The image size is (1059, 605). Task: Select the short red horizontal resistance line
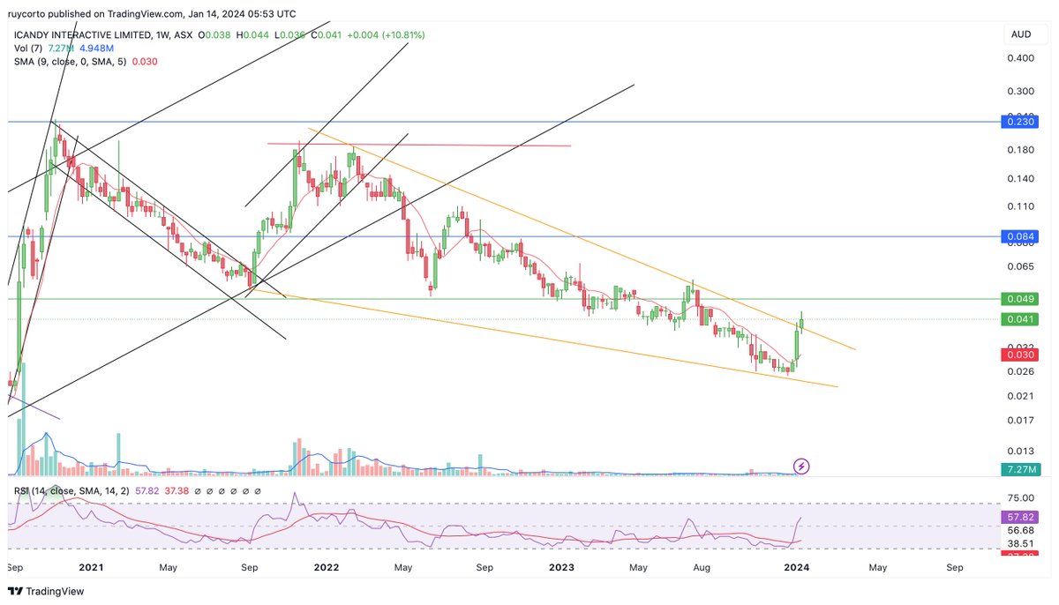tap(419, 144)
